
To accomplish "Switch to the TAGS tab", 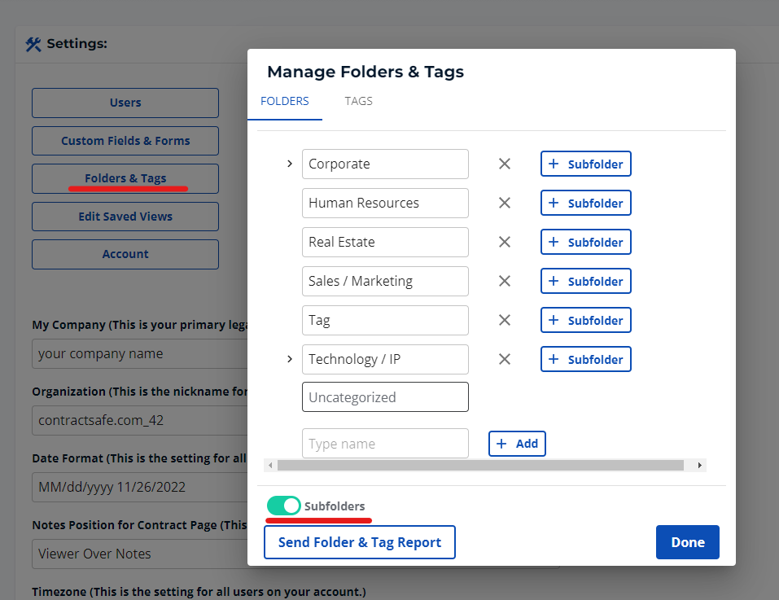I will [x=358, y=101].
